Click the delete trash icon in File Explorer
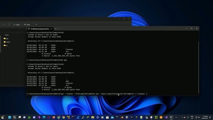This screenshot has height=120, width=213. [x=9, y=24]
